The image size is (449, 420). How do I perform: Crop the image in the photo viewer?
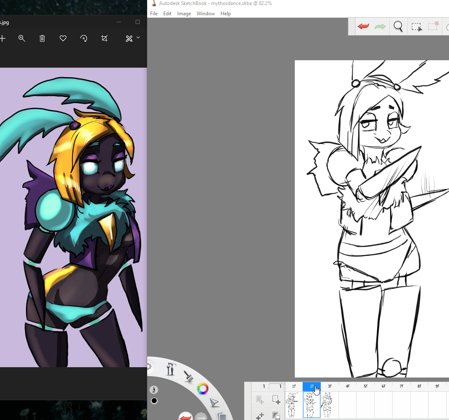click(x=104, y=38)
